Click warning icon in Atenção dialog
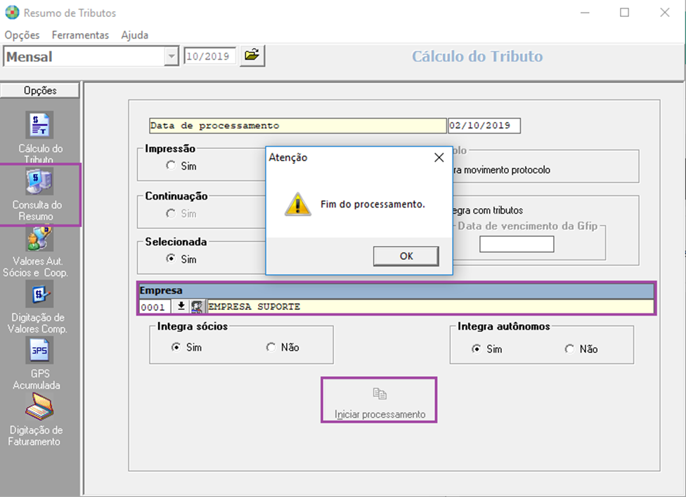Screen dimensions: 686x497 (297, 204)
